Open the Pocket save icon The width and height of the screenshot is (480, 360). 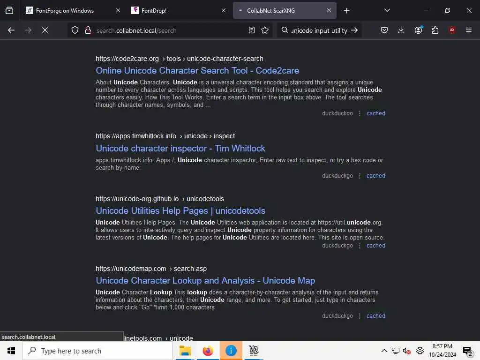[x=384, y=30]
